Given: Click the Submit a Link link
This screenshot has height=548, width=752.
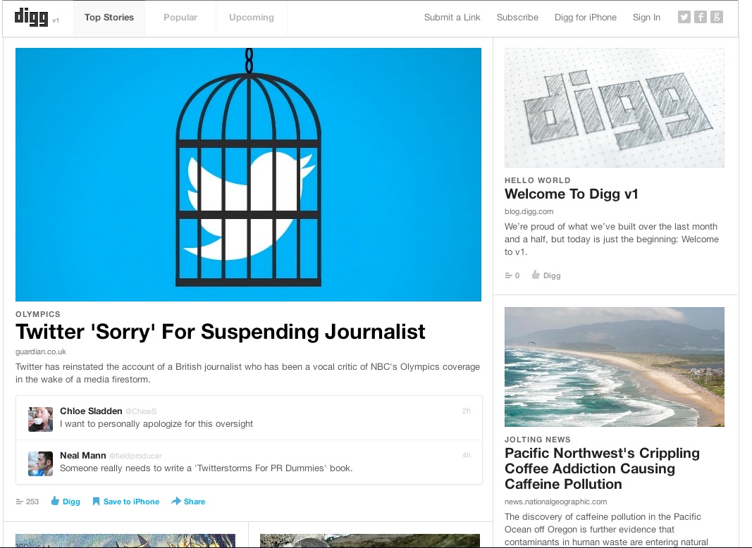Looking at the screenshot, I should coord(452,18).
